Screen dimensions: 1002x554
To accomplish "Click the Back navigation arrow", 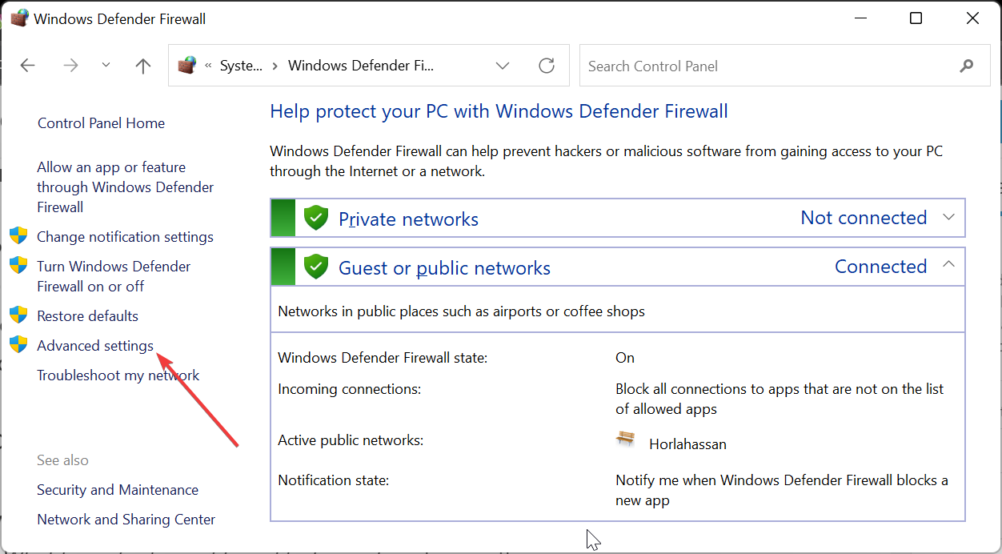I will 28,66.
